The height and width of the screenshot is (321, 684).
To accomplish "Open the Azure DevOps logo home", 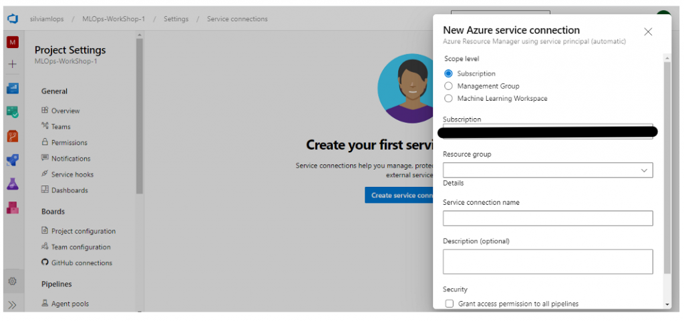I will 12,19.
